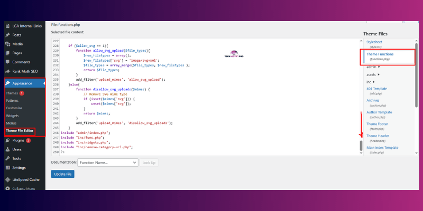
Task: Click code line 247 include inc/func.php
Action: pyautogui.click(x=82, y=138)
